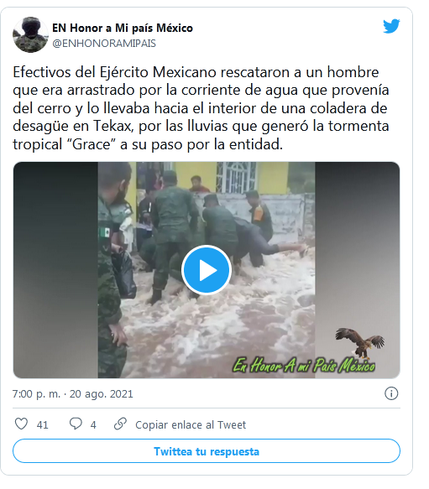429x489 pixels.
Task: Open the account profile avatar
Action: (x=30, y=34)
